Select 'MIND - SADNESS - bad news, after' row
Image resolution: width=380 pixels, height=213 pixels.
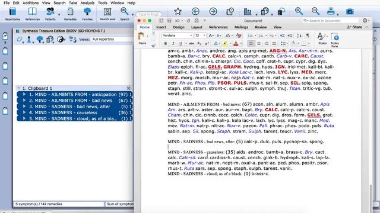click(x=74, y=106)
